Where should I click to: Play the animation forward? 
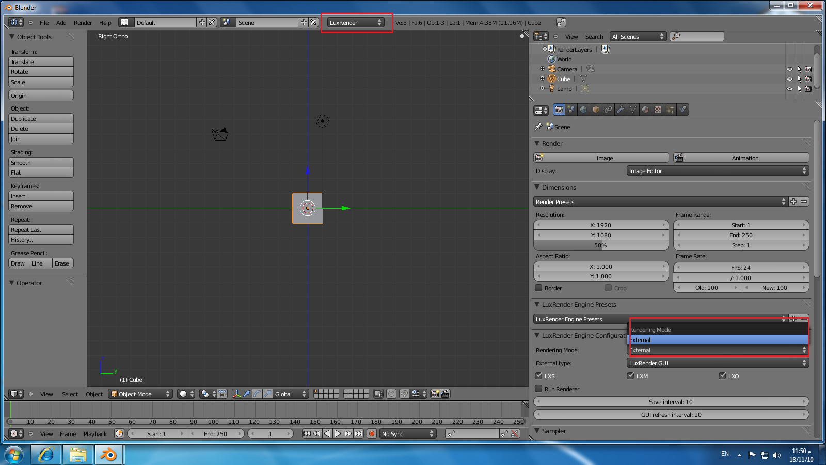(338, 433)
